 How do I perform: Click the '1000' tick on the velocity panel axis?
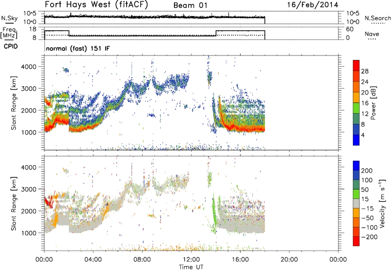pos(28,233)
